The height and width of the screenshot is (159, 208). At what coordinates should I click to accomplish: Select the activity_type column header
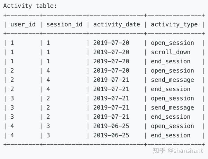point(174,24)
